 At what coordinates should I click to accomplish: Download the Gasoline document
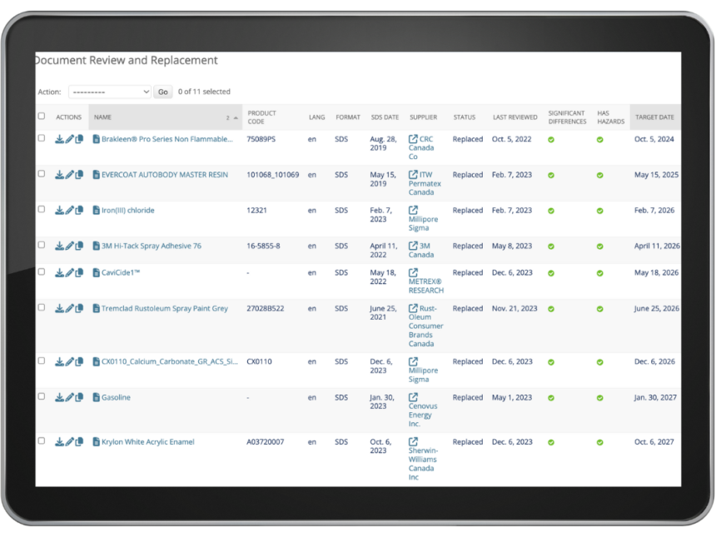(59, 398)
